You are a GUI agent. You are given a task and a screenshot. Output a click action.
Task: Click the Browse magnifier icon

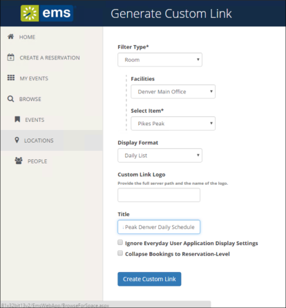tap(10, 99)
